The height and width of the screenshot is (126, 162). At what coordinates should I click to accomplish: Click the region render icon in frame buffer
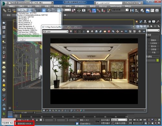coord(126,31)
